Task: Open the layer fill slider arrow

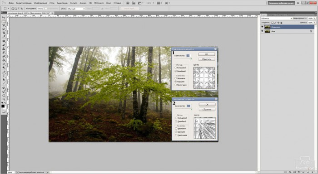Action: tap(315, 23)
